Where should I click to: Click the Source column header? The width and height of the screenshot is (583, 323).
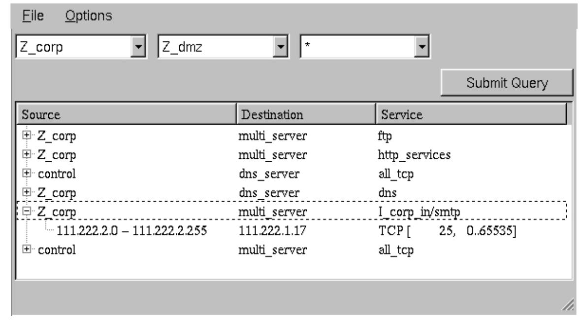pyautogui.click(x=127, y=114)
